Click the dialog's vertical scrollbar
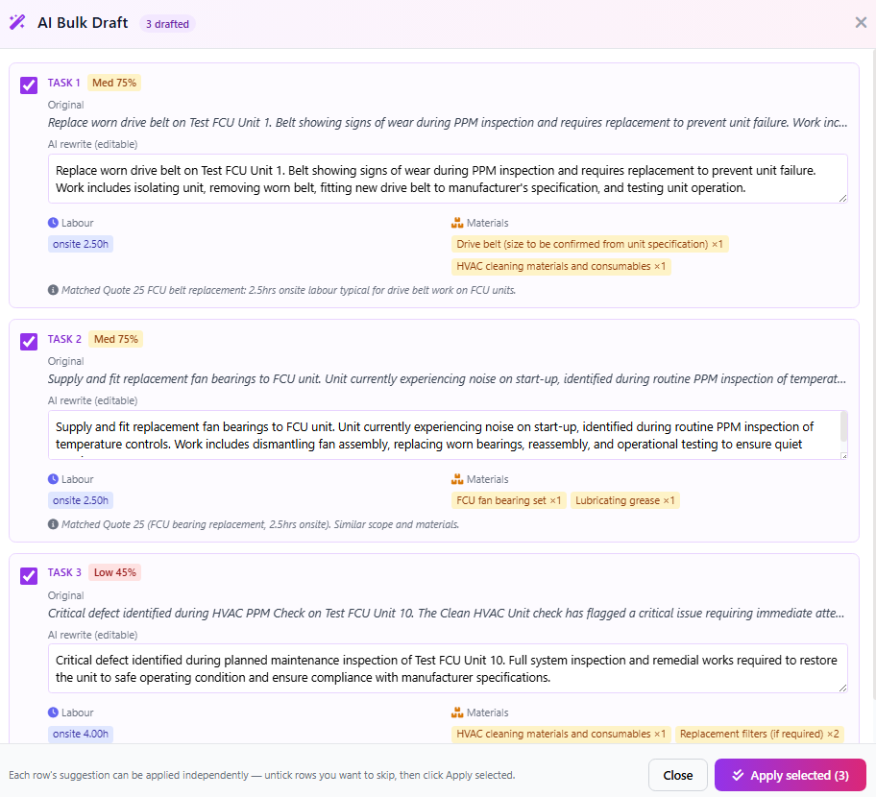876x797 pixels. (x=874, y=374)
